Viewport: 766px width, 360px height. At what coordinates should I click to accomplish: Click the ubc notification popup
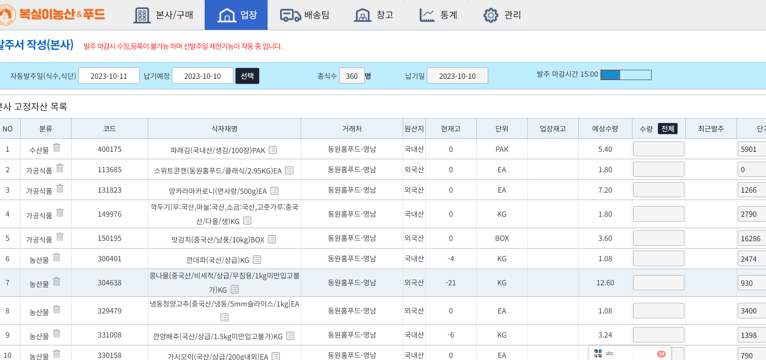click(630, 353)
